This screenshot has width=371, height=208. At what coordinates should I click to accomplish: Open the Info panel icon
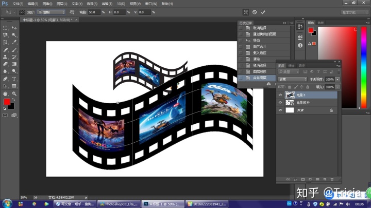[x=300, y=45]
